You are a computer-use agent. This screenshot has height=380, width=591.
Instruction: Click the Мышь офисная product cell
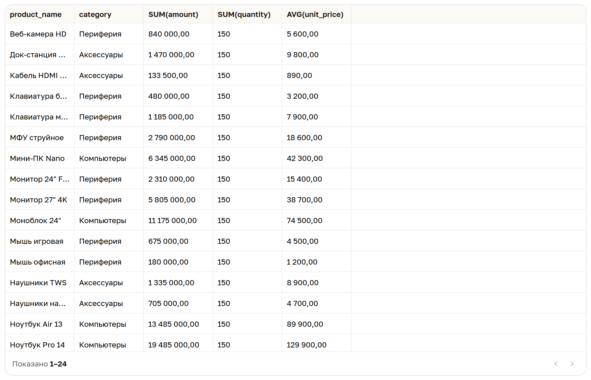(40, 262)
